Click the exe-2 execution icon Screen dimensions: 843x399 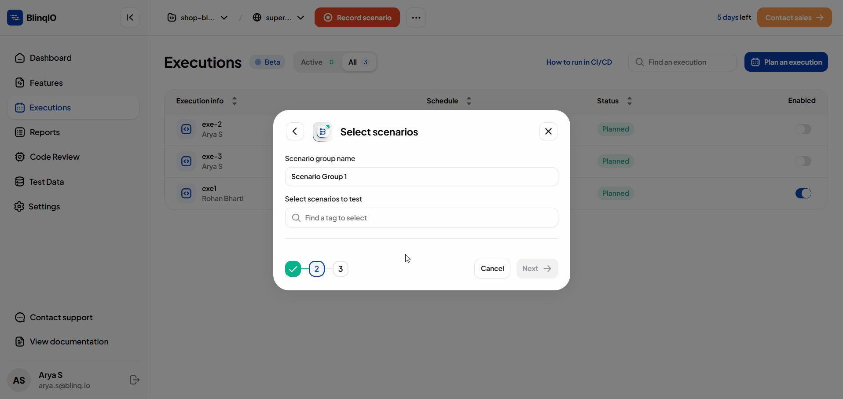tap(187, 129)
